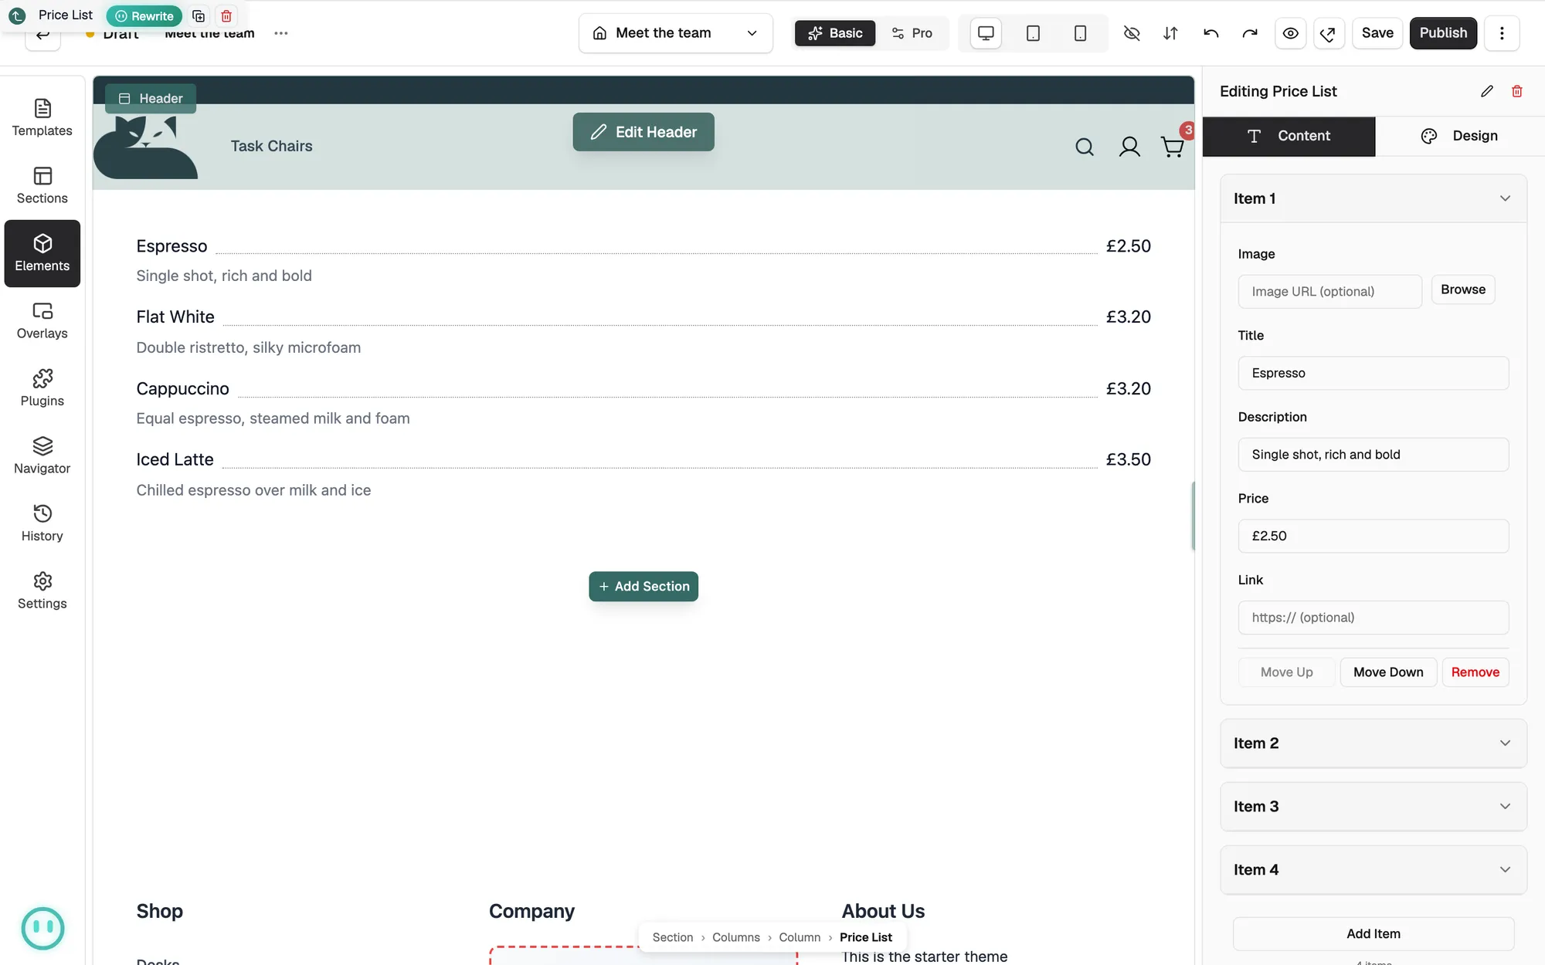Click the redo arrow
The width and height of the screenshot is (1545, 965).
point(1250,33)
